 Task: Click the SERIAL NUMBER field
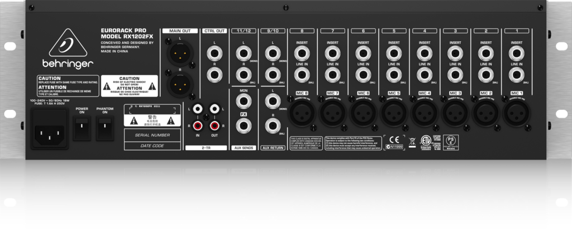[152, 135]
